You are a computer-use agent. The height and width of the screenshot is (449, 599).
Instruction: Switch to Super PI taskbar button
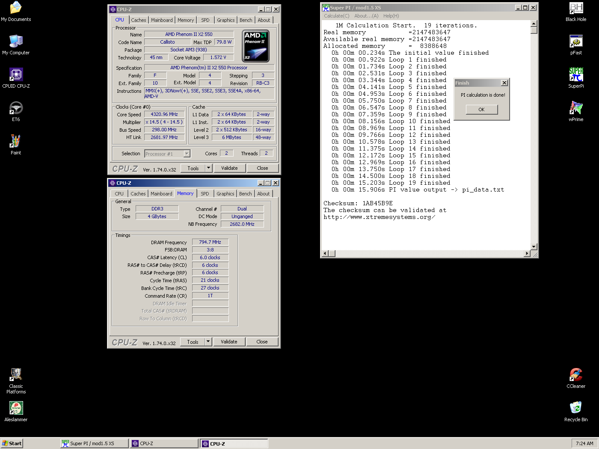coord(94,443)
